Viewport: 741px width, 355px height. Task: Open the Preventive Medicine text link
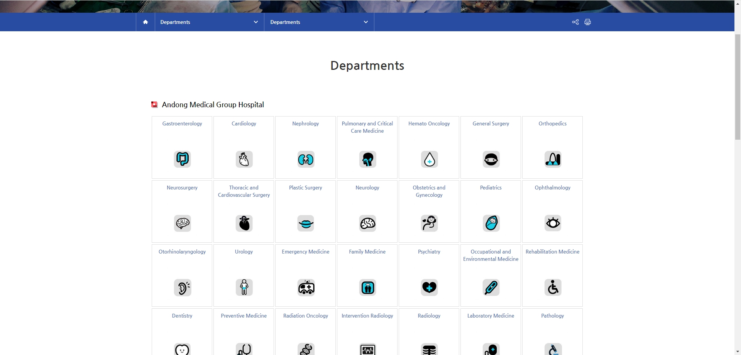pos(244,316)
